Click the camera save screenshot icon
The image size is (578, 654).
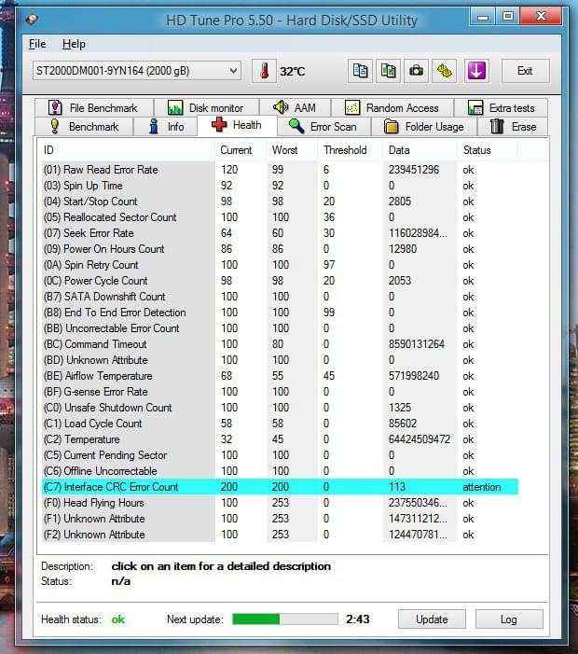point(417,71)
